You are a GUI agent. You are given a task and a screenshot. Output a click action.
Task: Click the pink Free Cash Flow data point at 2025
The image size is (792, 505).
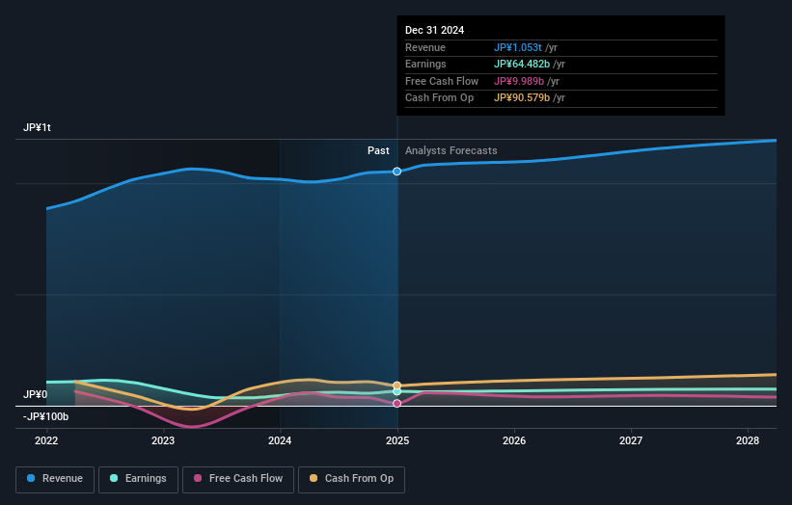tap(397, 403)
